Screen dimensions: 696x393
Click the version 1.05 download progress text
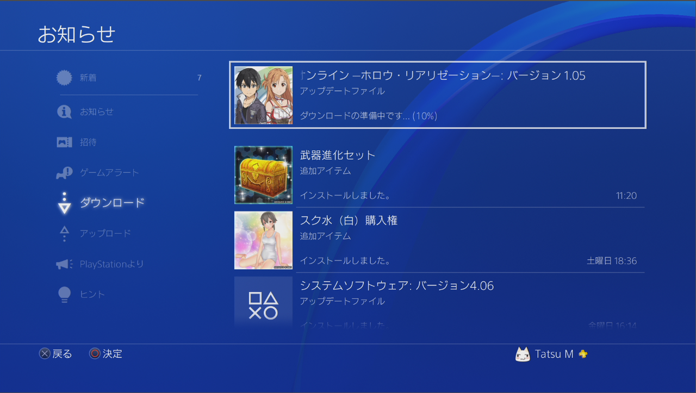coord(369,116)
